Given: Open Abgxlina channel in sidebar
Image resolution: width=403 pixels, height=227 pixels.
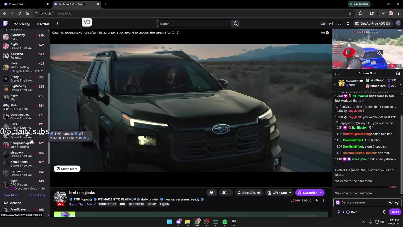Looking at the screenshot, I should pos(25,56).
